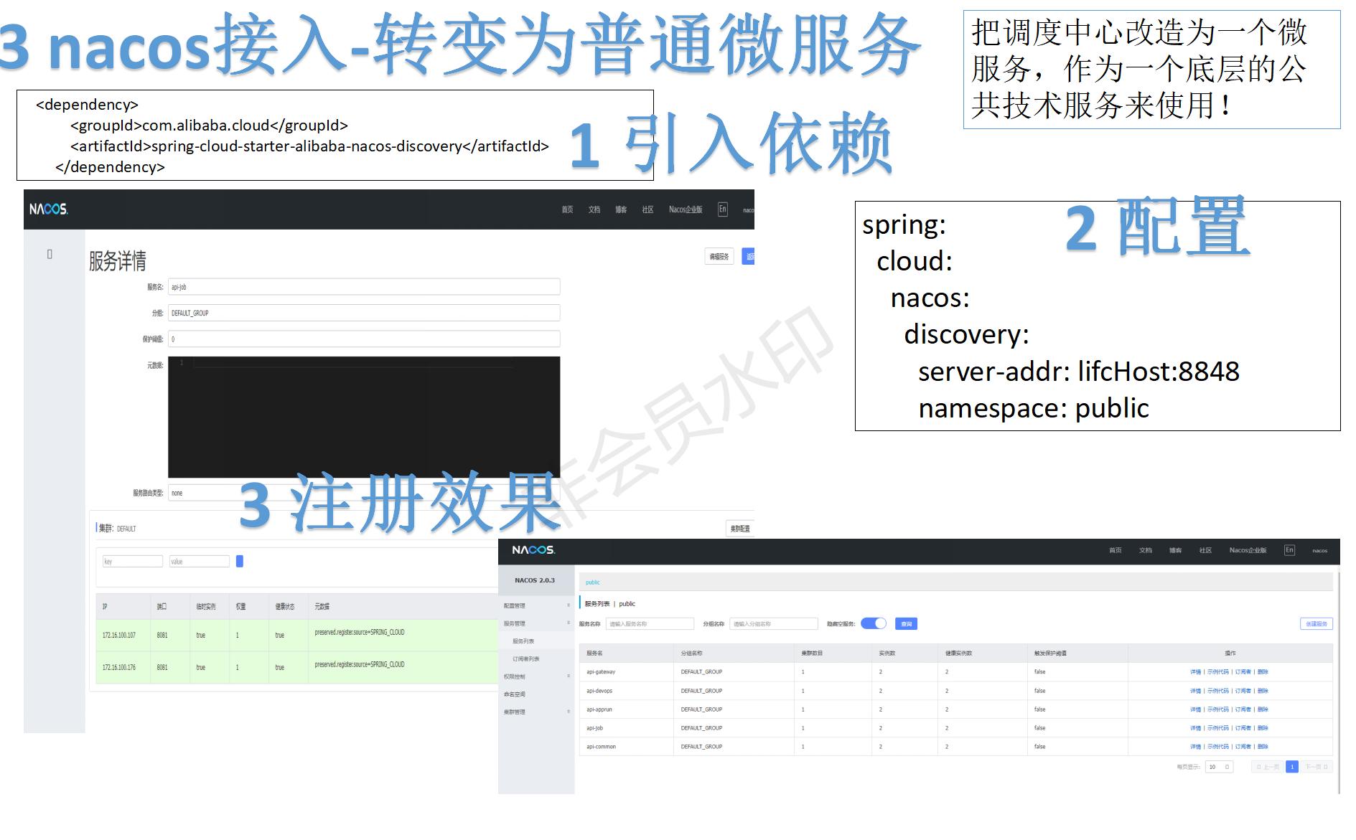Focus the key filter input

click(x=133, y=561)
